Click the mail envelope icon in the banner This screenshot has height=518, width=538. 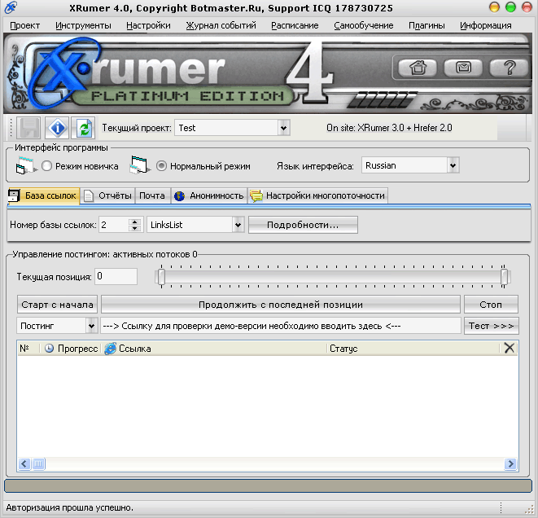(x=463, y=68)
